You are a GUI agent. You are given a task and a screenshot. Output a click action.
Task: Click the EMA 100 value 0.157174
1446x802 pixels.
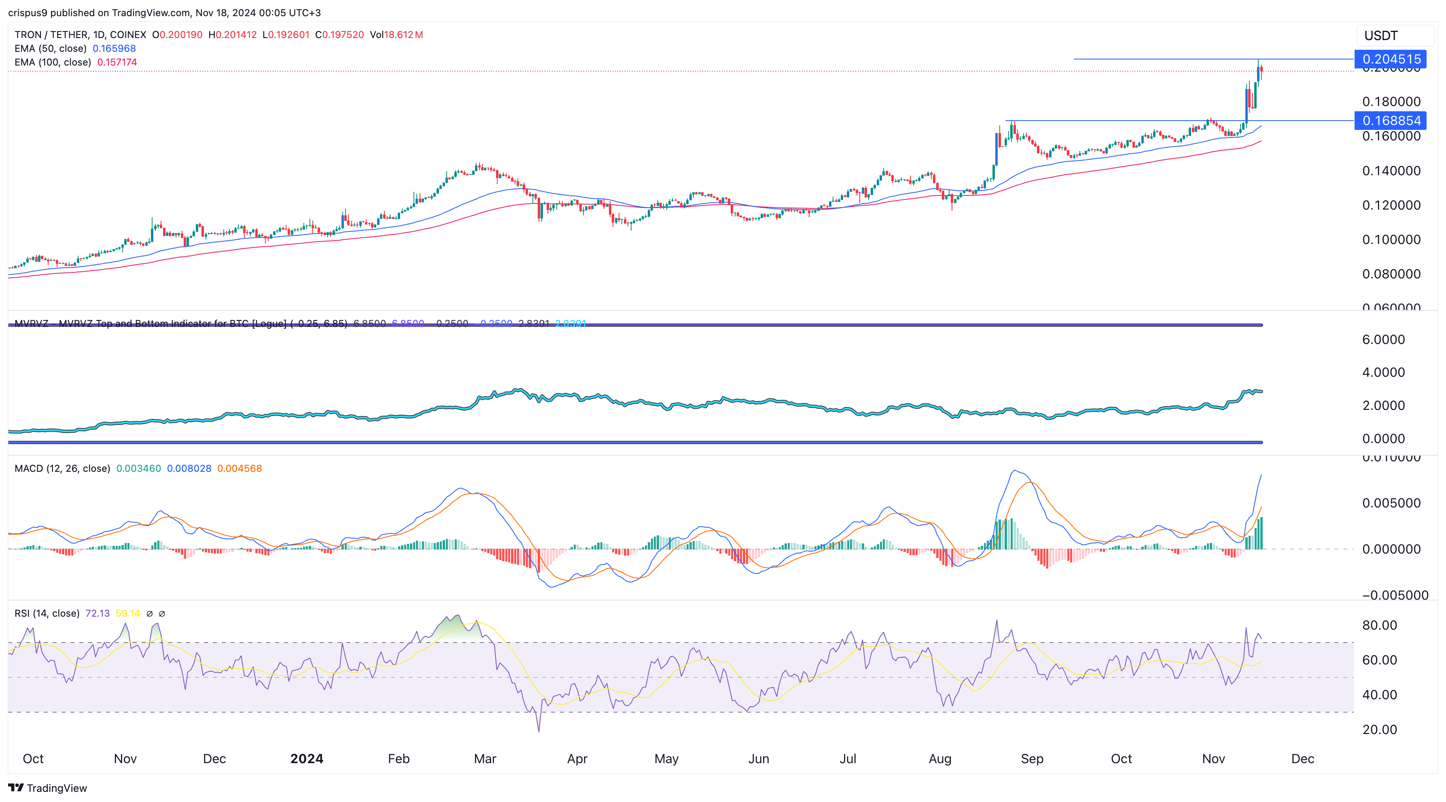click(x=117, y=62)
